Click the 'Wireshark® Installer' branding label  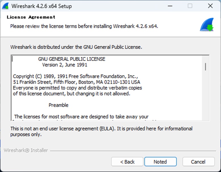(x=26, y=150)
